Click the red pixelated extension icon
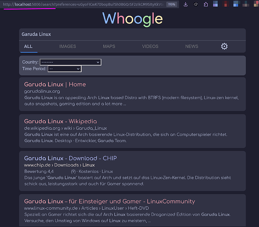Viewport: 259px width, 227px height. [x=225, y=4]
